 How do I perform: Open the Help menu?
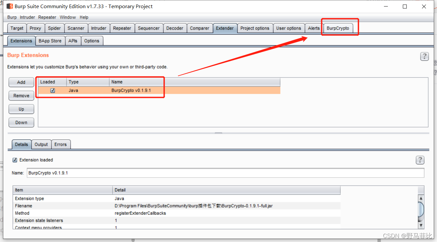point(84,17)
